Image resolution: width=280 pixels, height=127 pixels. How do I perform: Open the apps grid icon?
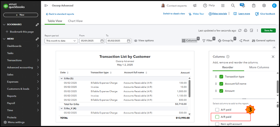223,6
